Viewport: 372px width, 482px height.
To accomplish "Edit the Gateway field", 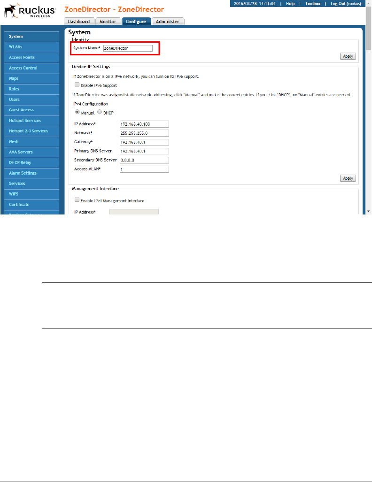I will (x=144, y=142).
